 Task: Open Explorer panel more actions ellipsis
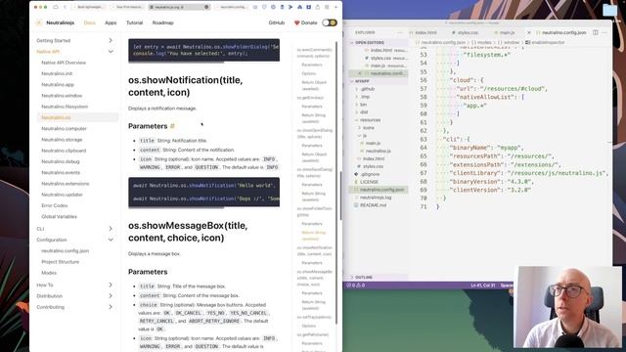click(x=400, y=32)
